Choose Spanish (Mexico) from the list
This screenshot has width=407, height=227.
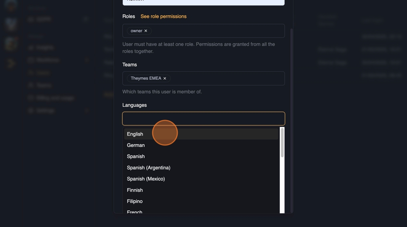[x=146, y=179]
